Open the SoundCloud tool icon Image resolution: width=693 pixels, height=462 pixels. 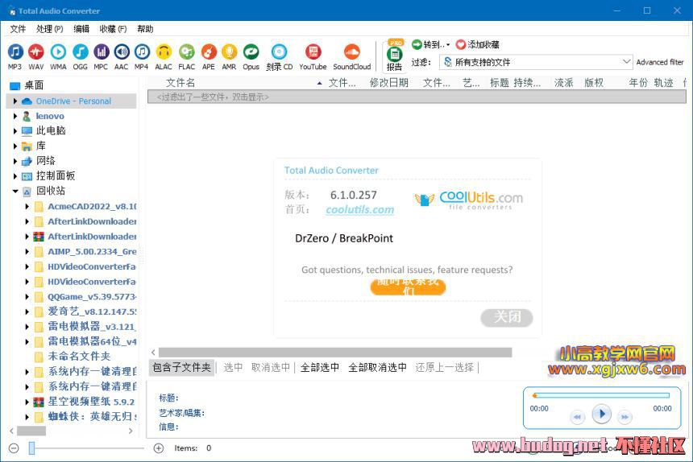352,56
